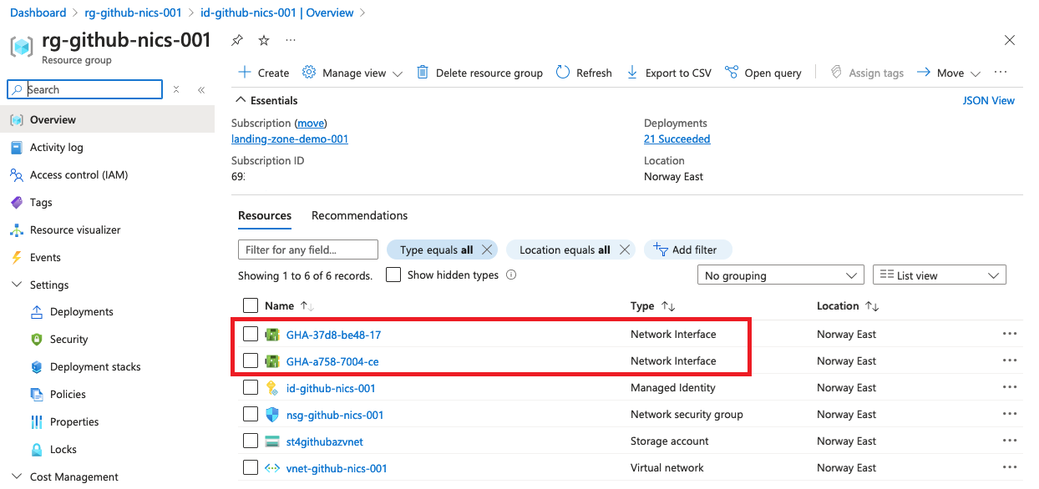Image resolution: width=1039 pixels, height=489 pixels.
Task: Close the resource group blade
Action: 1010,40
